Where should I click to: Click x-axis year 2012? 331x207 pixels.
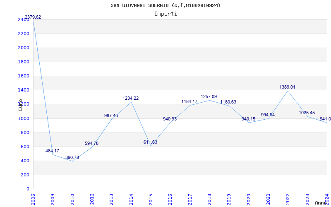click(92, 199)
